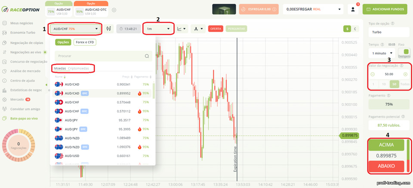Select quick amount 10
This screenshot has width=413, height=188.
384,84
